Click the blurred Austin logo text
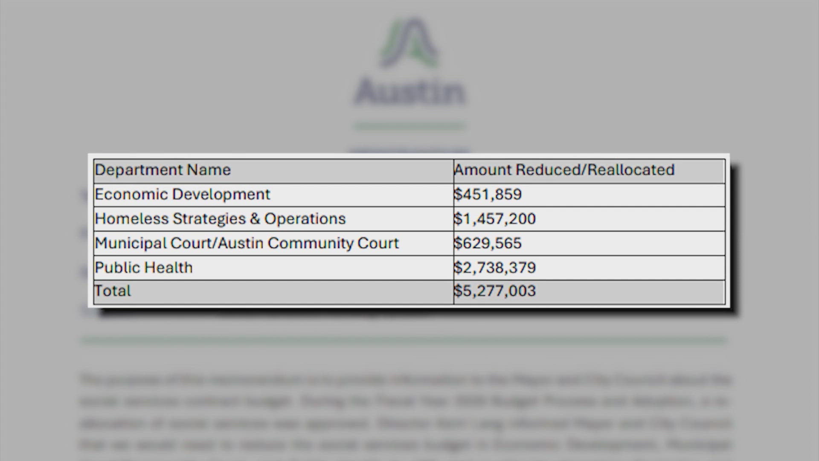 (x=409, y=92)
